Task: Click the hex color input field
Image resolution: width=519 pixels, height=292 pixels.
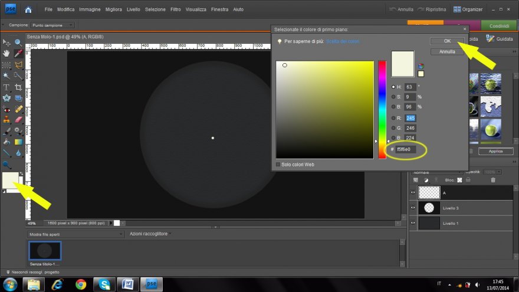Action: point(406,150)
